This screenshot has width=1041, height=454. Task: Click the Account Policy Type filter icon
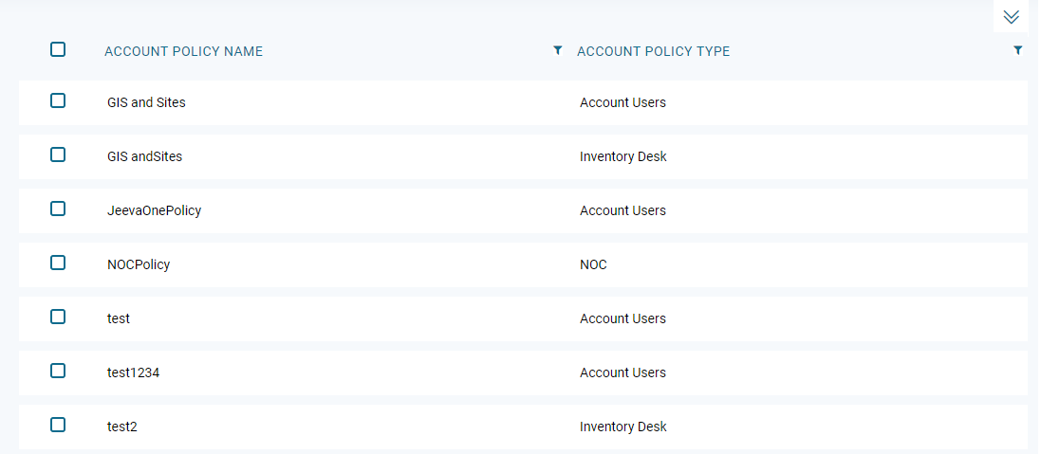[1018, 50]
